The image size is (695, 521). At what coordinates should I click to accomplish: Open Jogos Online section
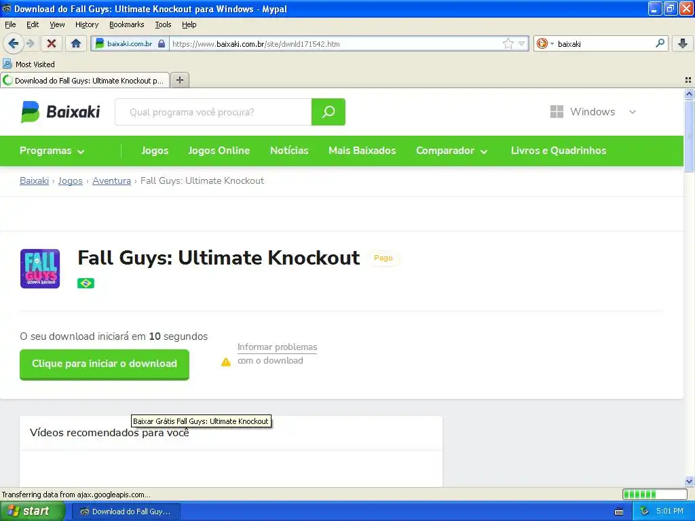[x=219, y=151]
